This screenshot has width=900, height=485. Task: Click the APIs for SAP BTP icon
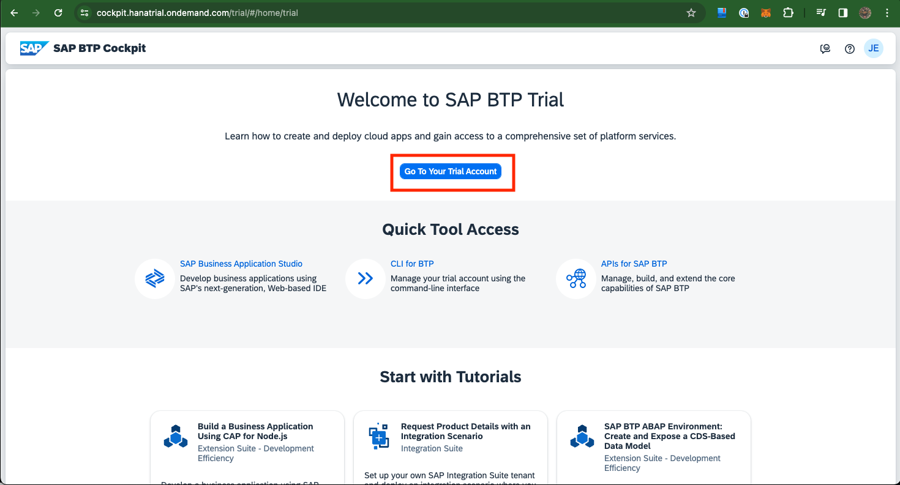pos(576,279)
